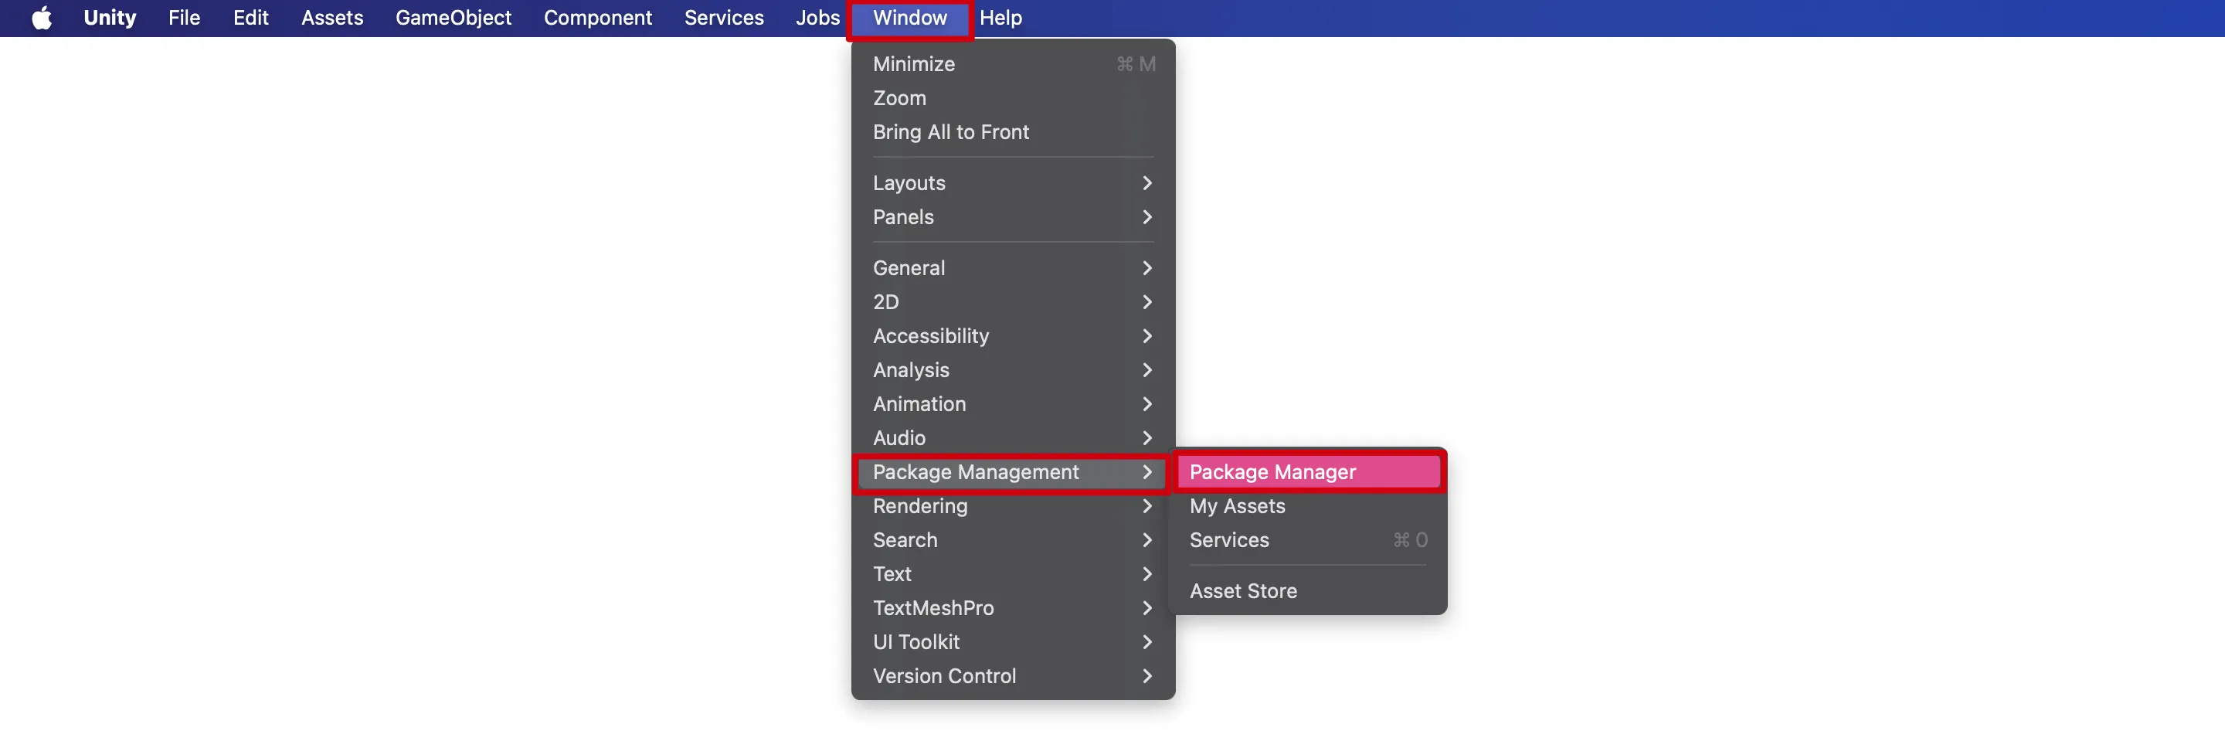Open the Services menu in menu bar
Image resolution: width=2225 pixels, height=748 pixels.
724,18
